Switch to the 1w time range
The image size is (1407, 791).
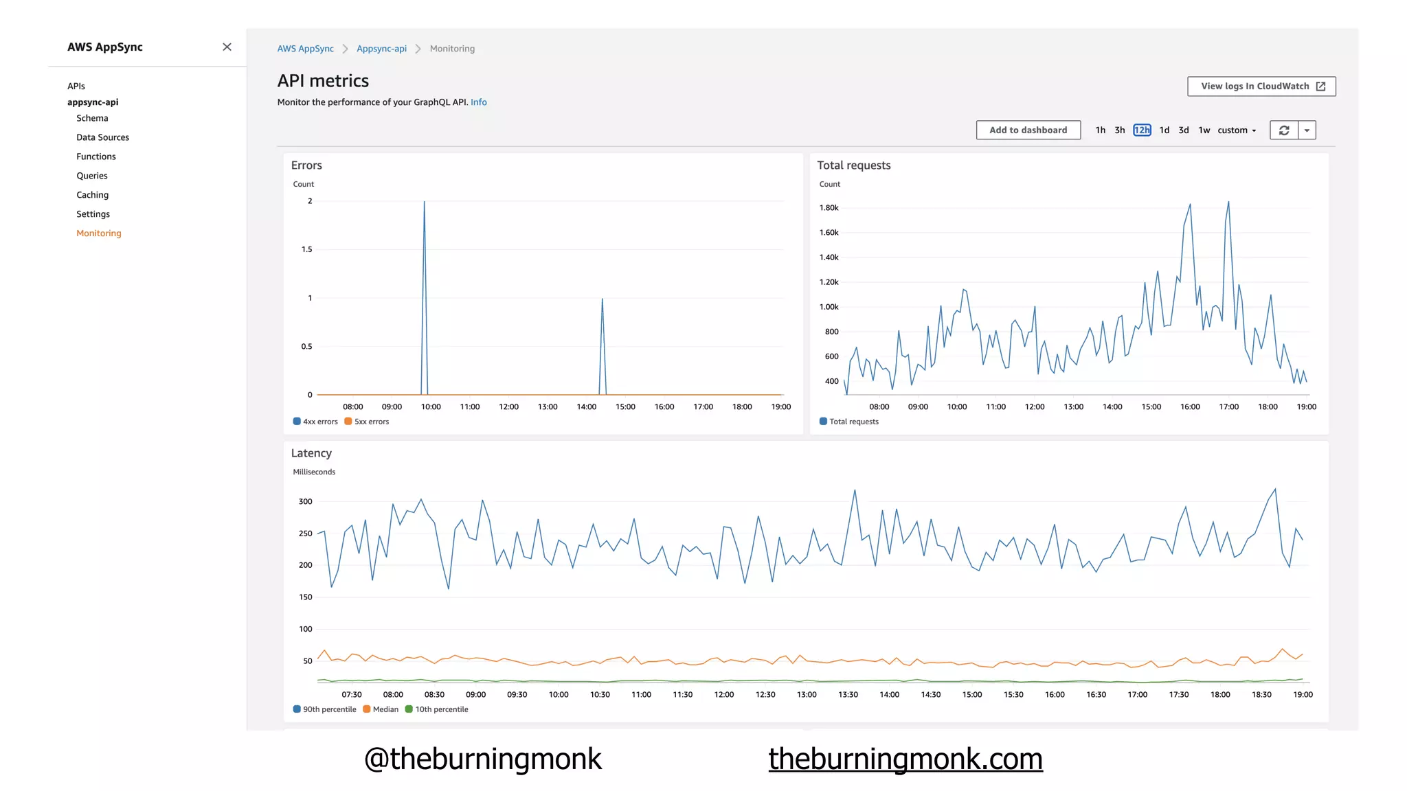(1204, 130)
